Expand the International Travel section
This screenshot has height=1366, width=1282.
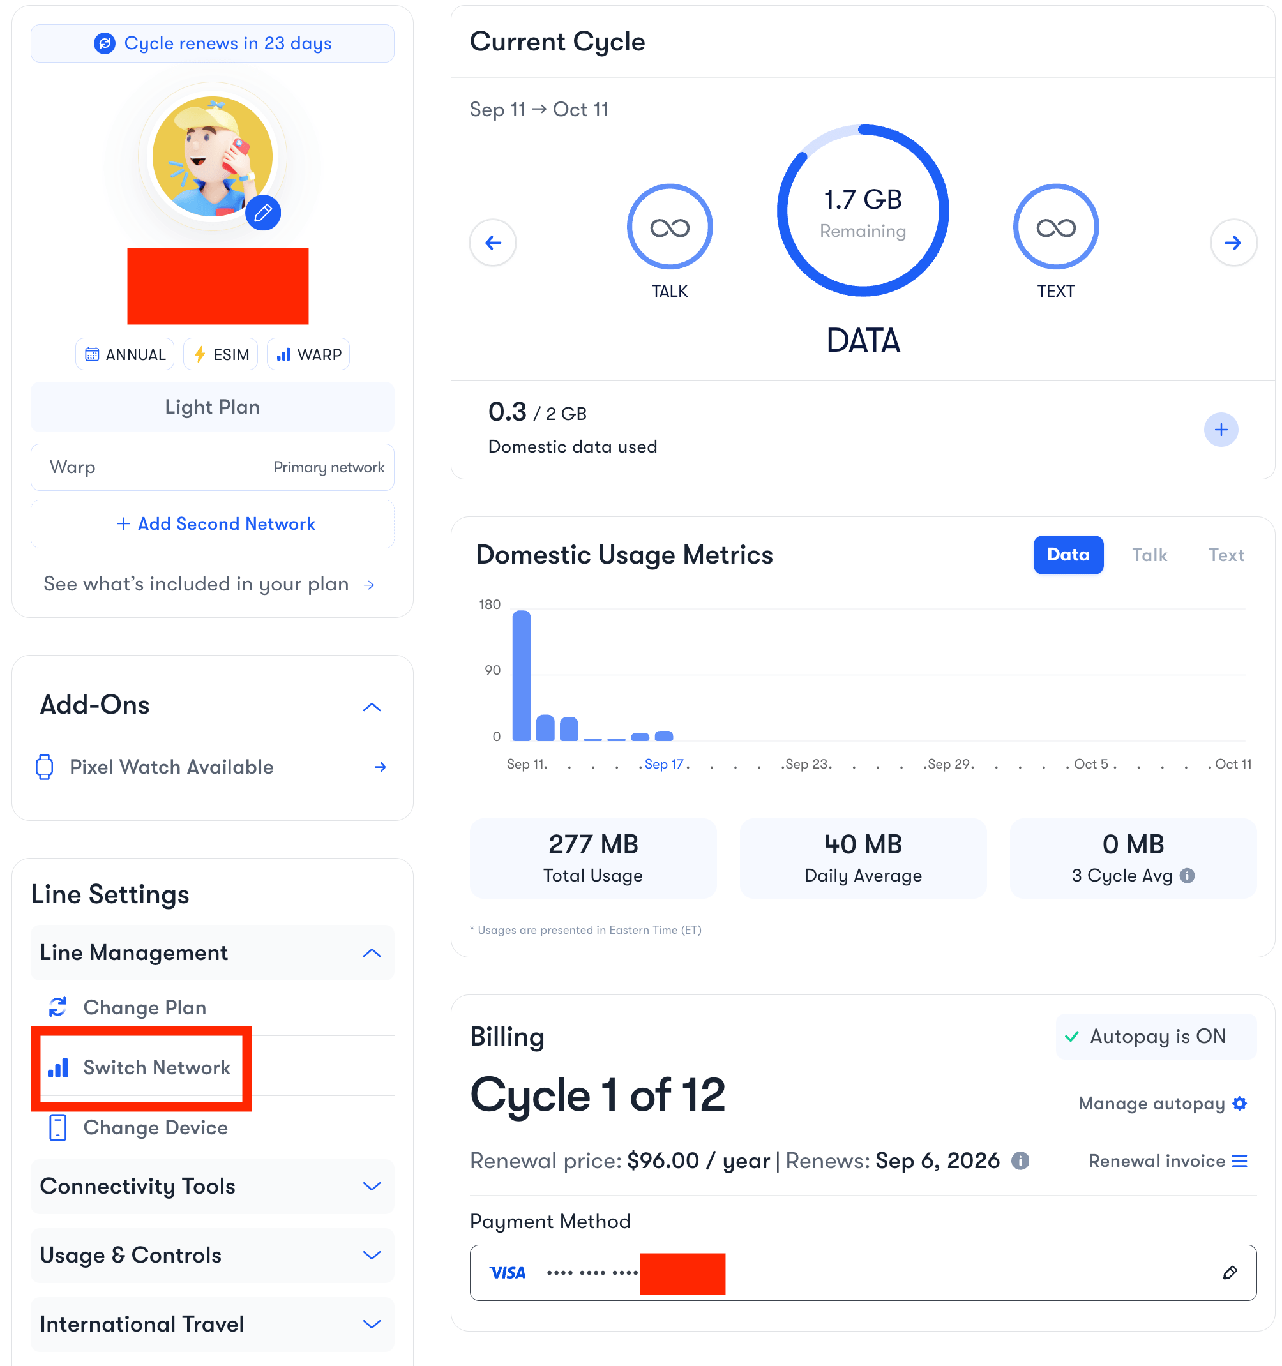[x=213, y=1323]
